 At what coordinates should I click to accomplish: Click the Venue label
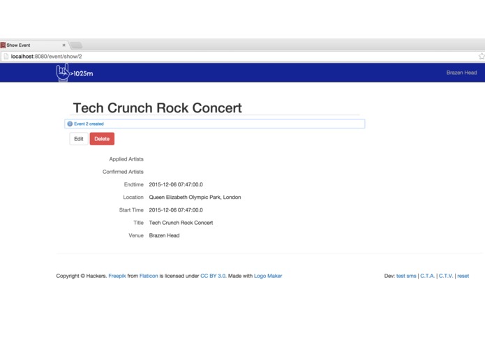(136, 235)
